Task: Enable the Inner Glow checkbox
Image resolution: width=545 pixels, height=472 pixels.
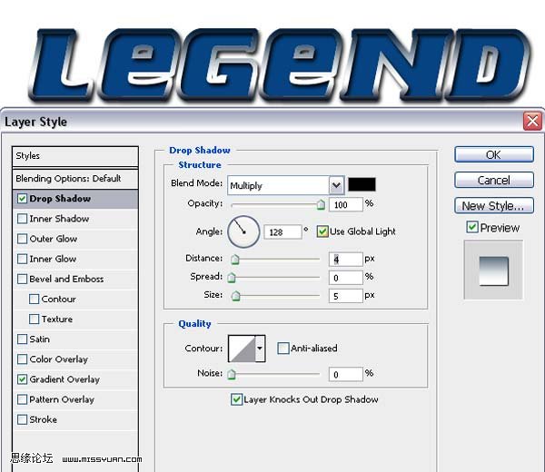Action: [x=22, y=259]
